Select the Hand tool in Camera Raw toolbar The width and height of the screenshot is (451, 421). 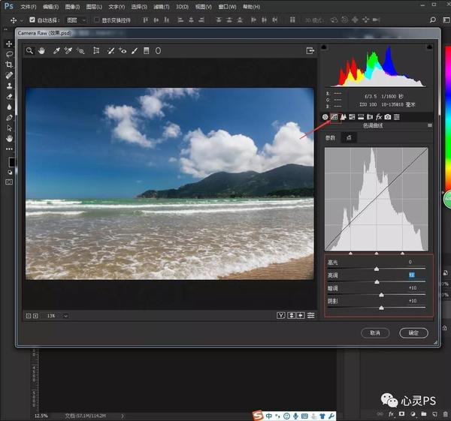41,51
